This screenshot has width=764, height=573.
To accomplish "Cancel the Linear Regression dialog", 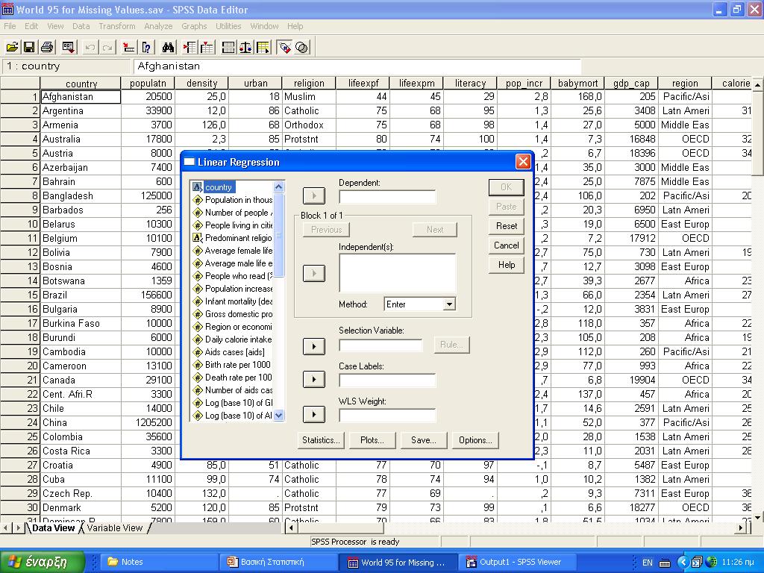I will pos(507,245).
